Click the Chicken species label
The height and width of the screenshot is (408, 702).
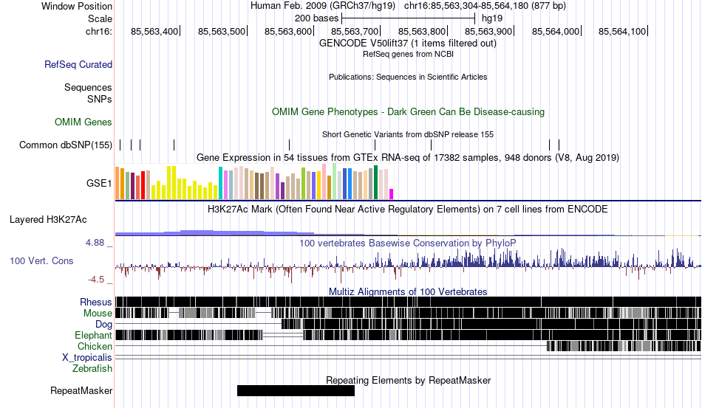point(95,346)
